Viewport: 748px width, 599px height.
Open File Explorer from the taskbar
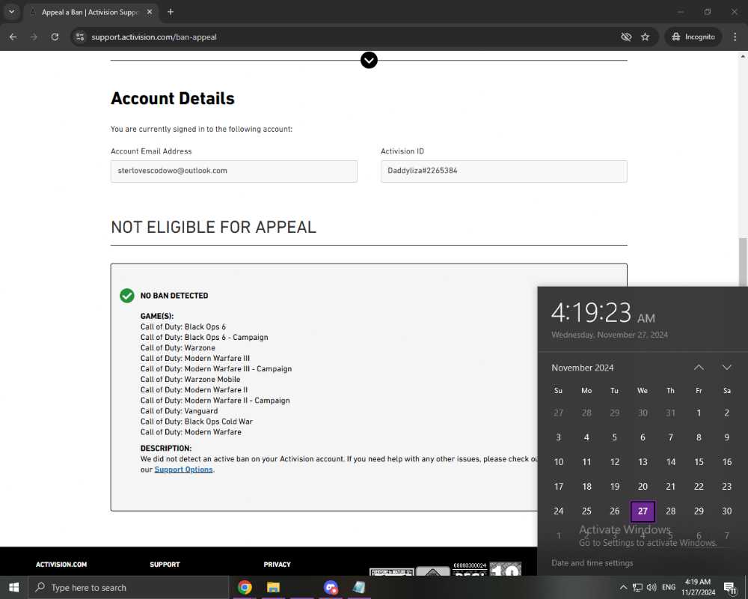pos(273,587)
